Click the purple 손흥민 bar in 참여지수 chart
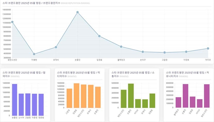 coord(15,100)
